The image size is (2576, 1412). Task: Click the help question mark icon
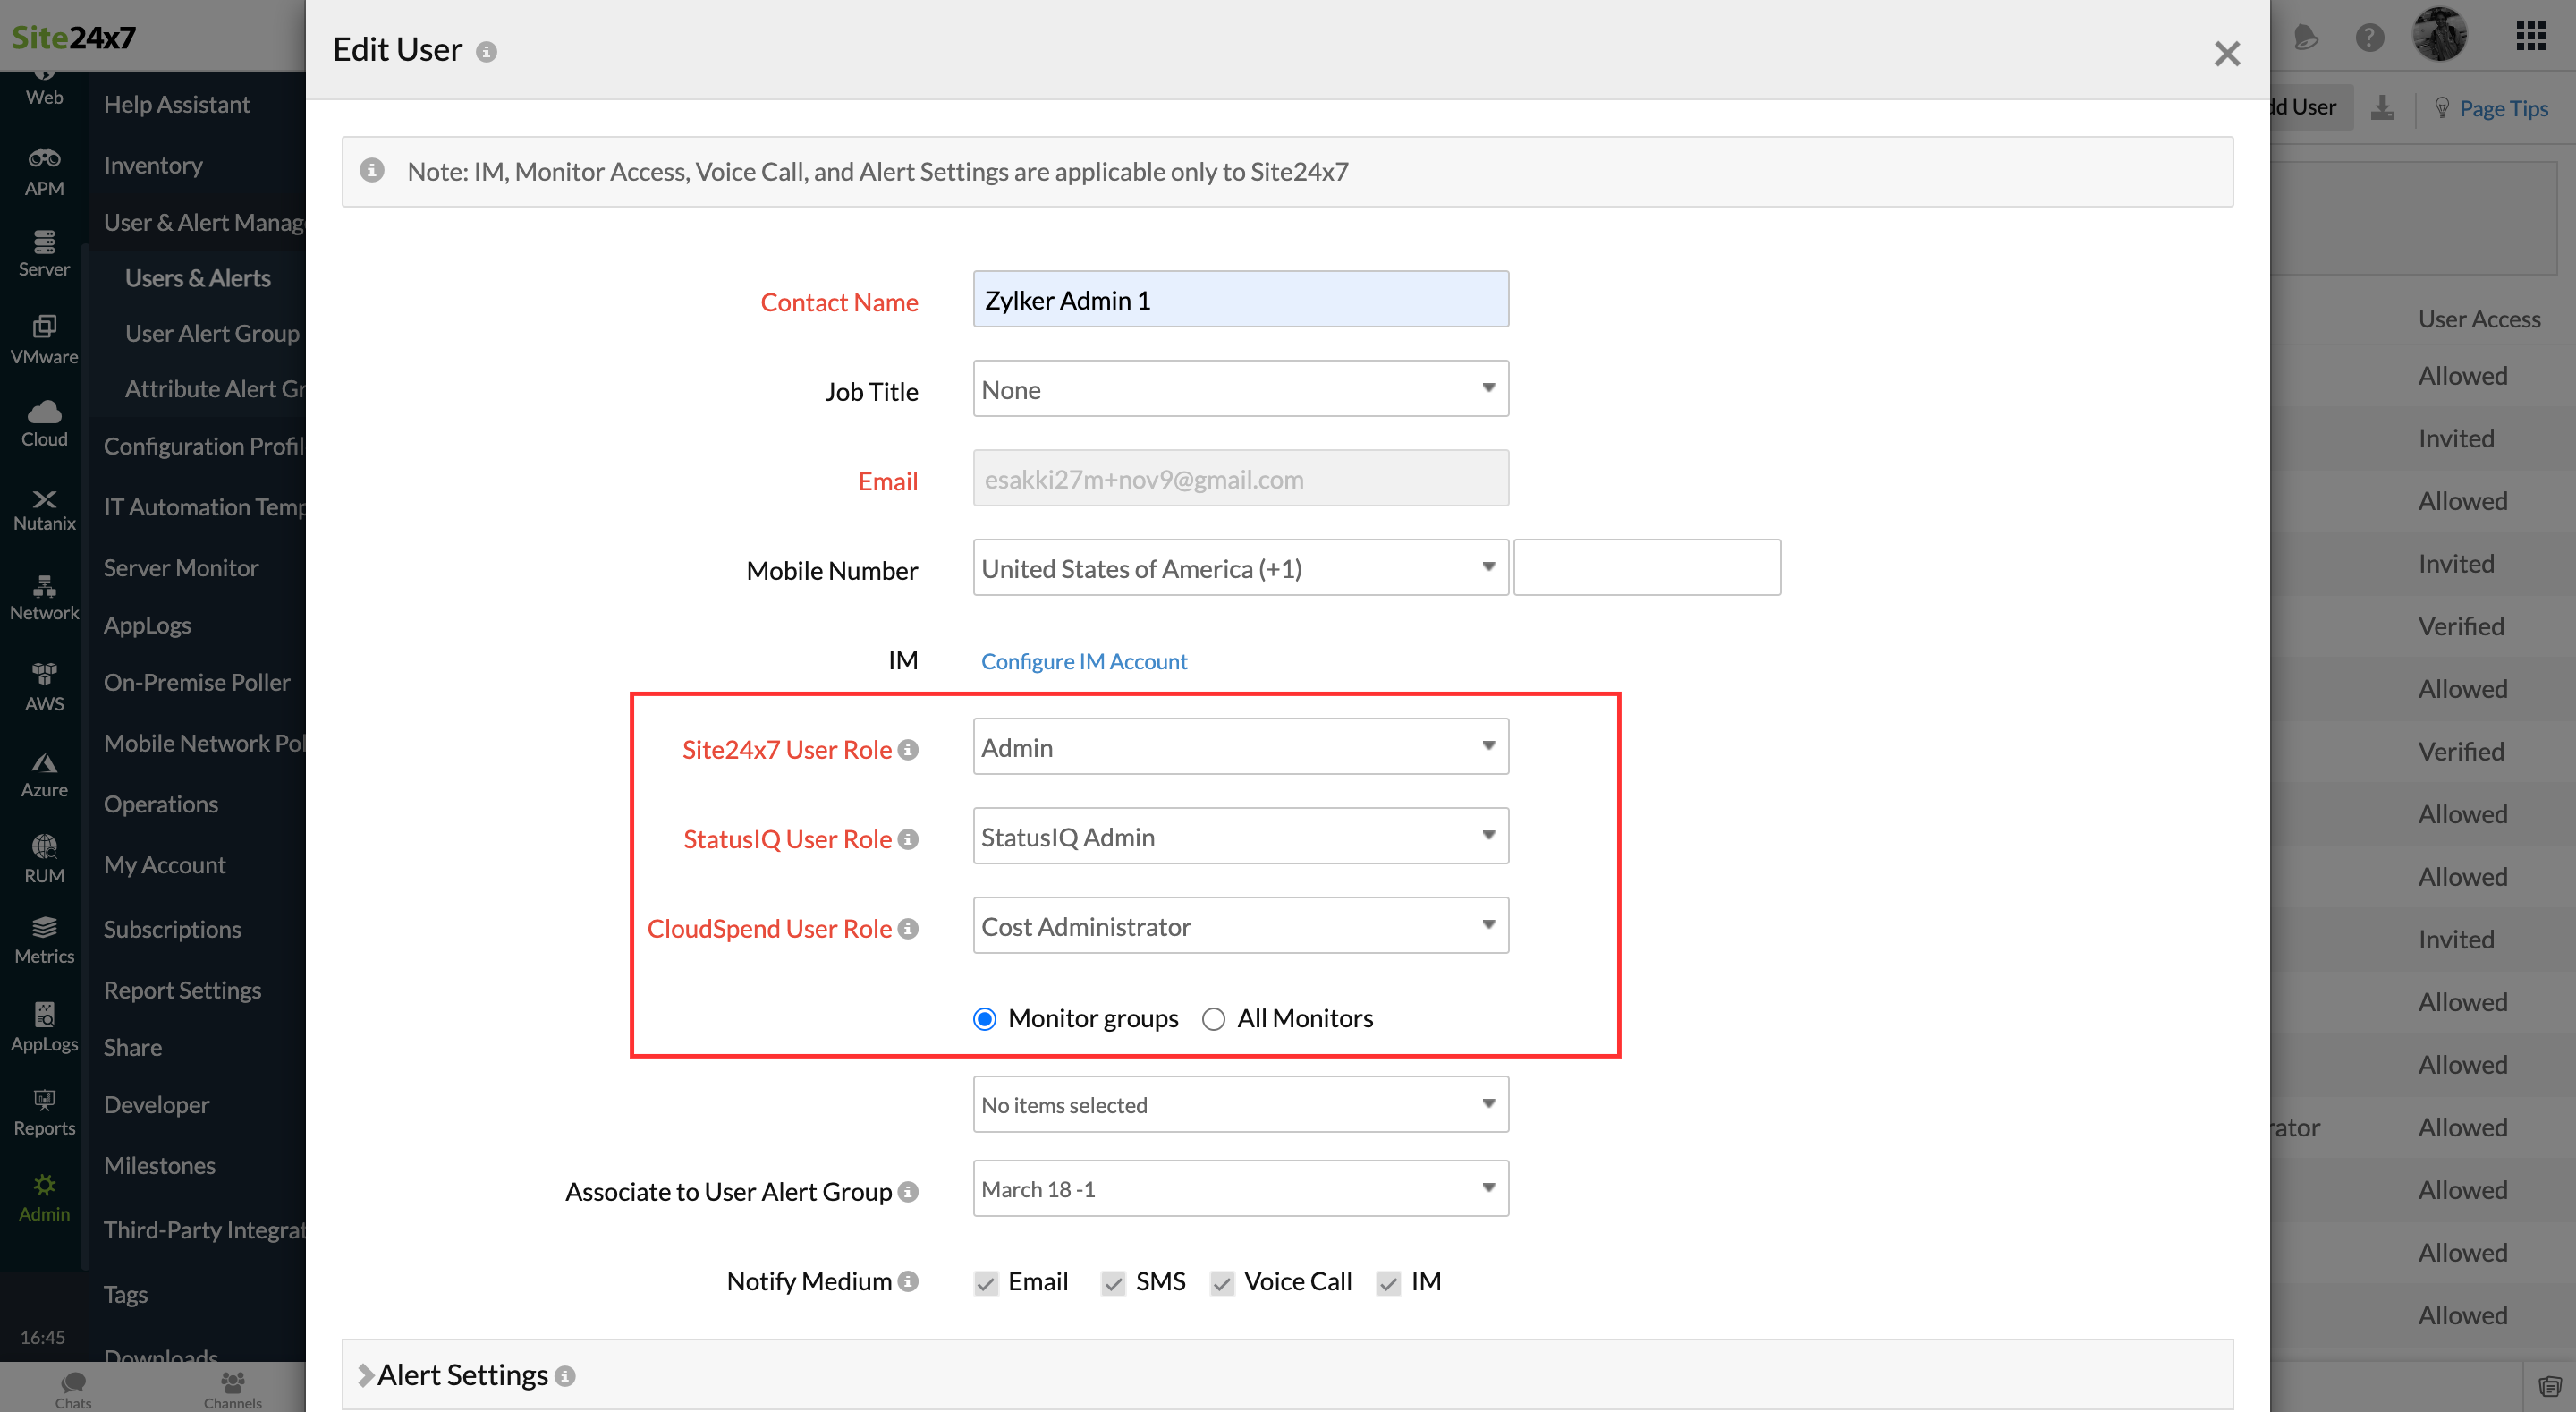(x=2369, y=38)
